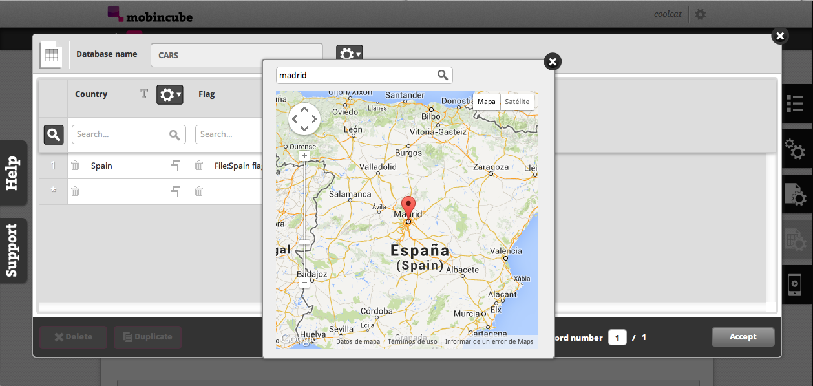Pan the map up with the arrow
This screenshot has width=813, height=386.
point(304,109)
